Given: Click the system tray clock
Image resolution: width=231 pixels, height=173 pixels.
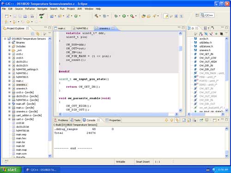Looking at the screenshot, I should click(x=223, y=170).
